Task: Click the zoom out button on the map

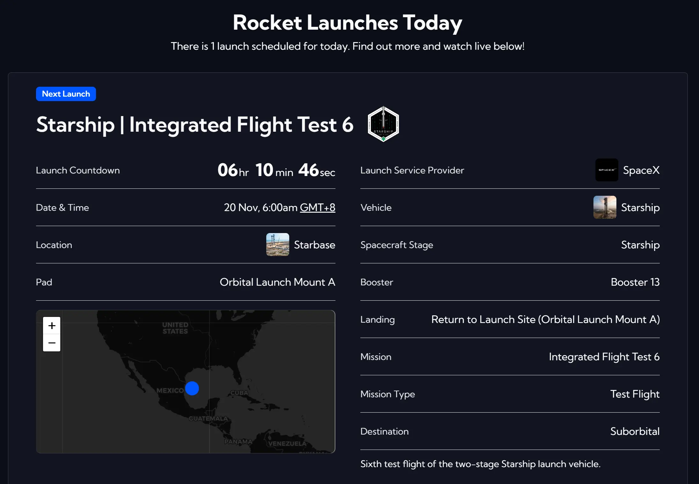Action: (51, 342)
